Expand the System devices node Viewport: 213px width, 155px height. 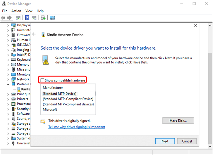tap(8, 138)
